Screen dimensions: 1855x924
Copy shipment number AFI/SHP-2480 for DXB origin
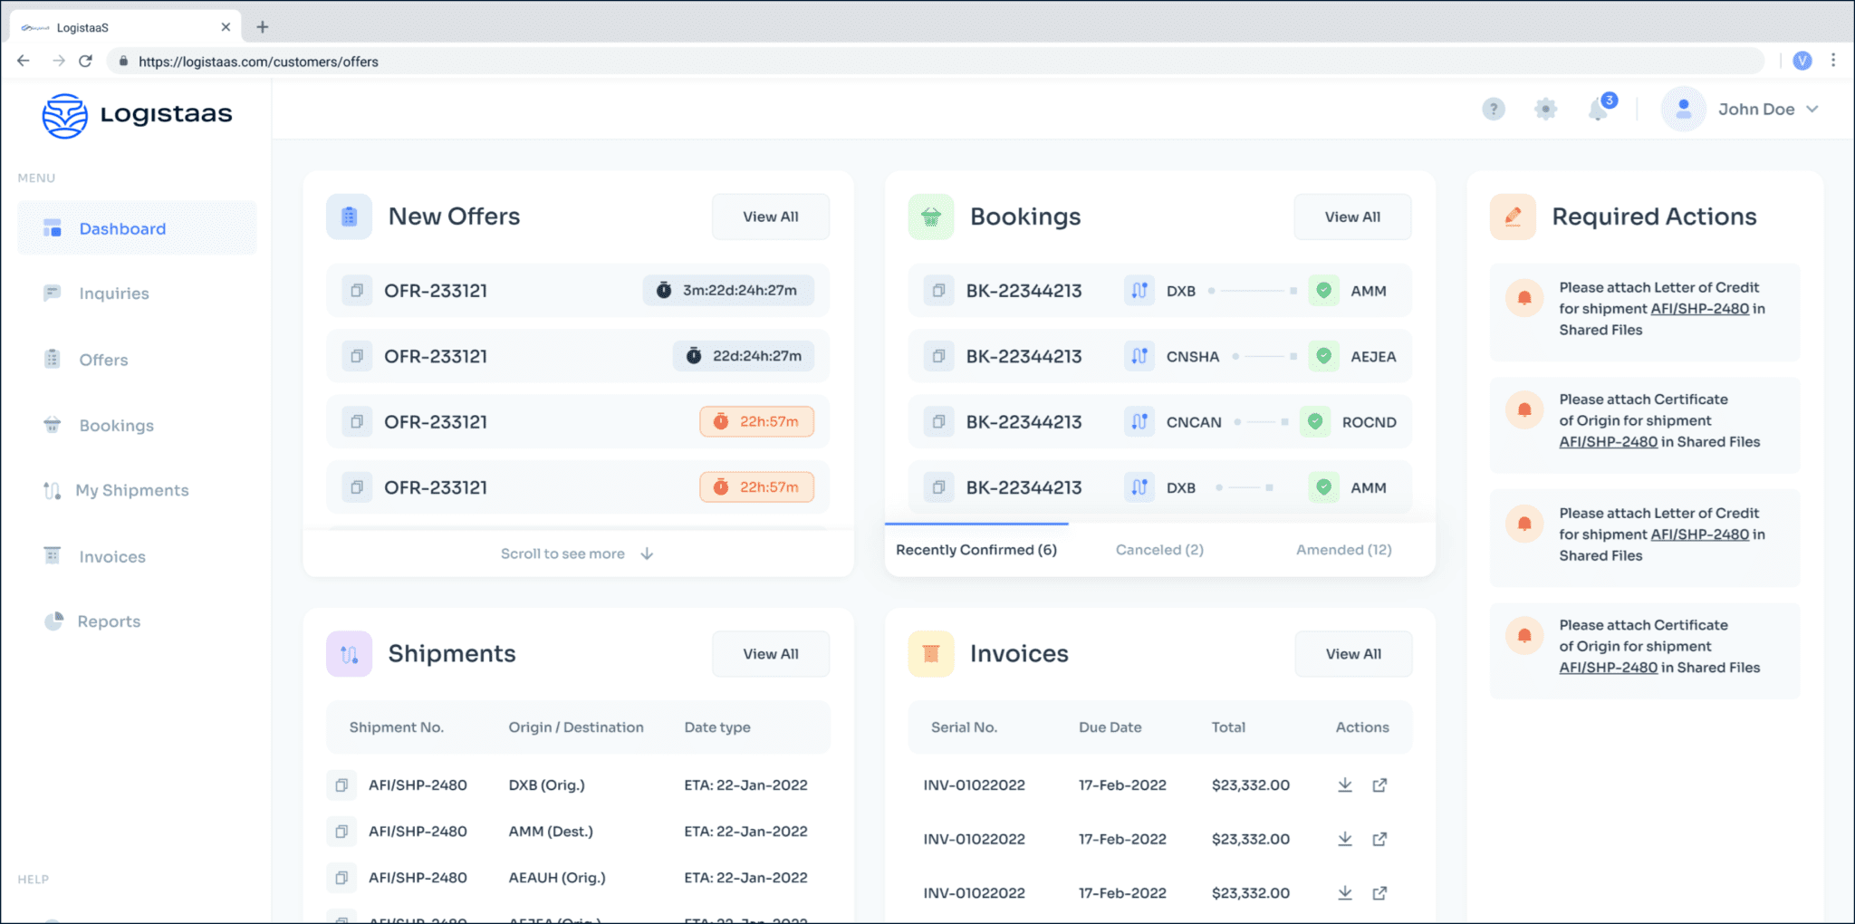[x=341, y=784]
